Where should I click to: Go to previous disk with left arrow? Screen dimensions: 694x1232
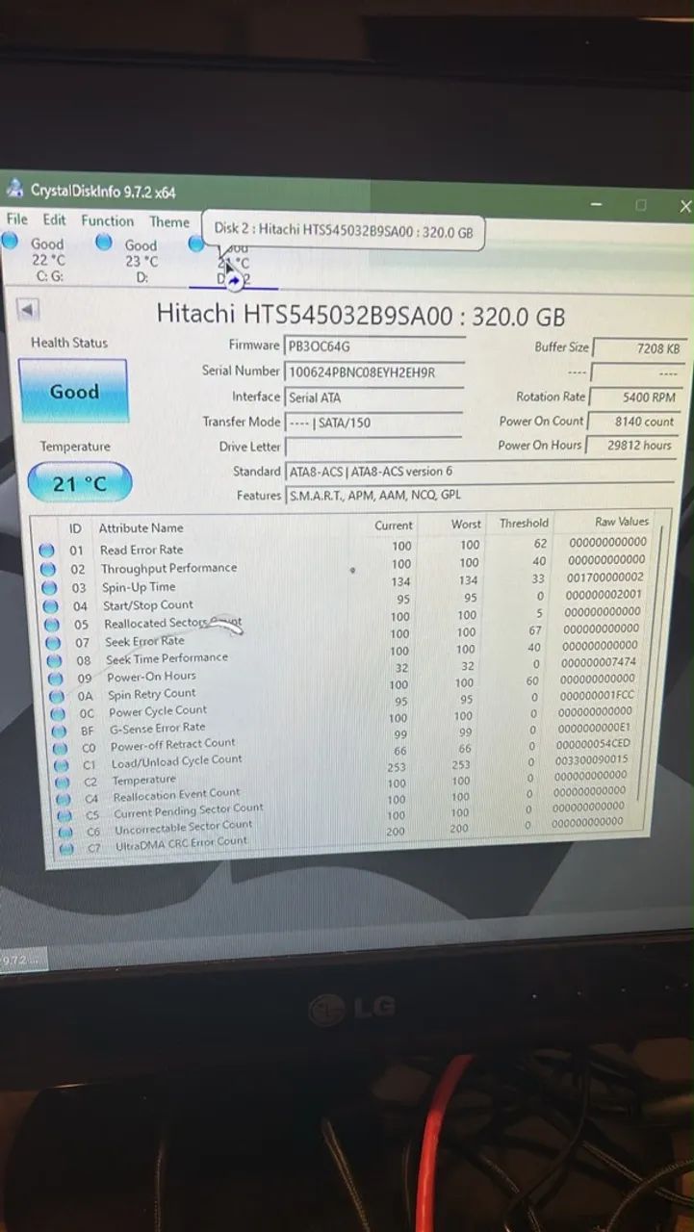coord(28,310)
